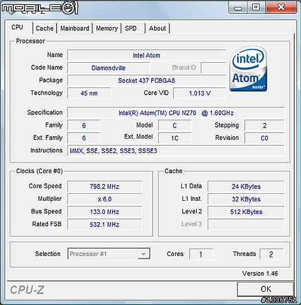This screenshot has height=305, width=301.
Task: Close the CPU-Z window
Action: click(281, 8)
